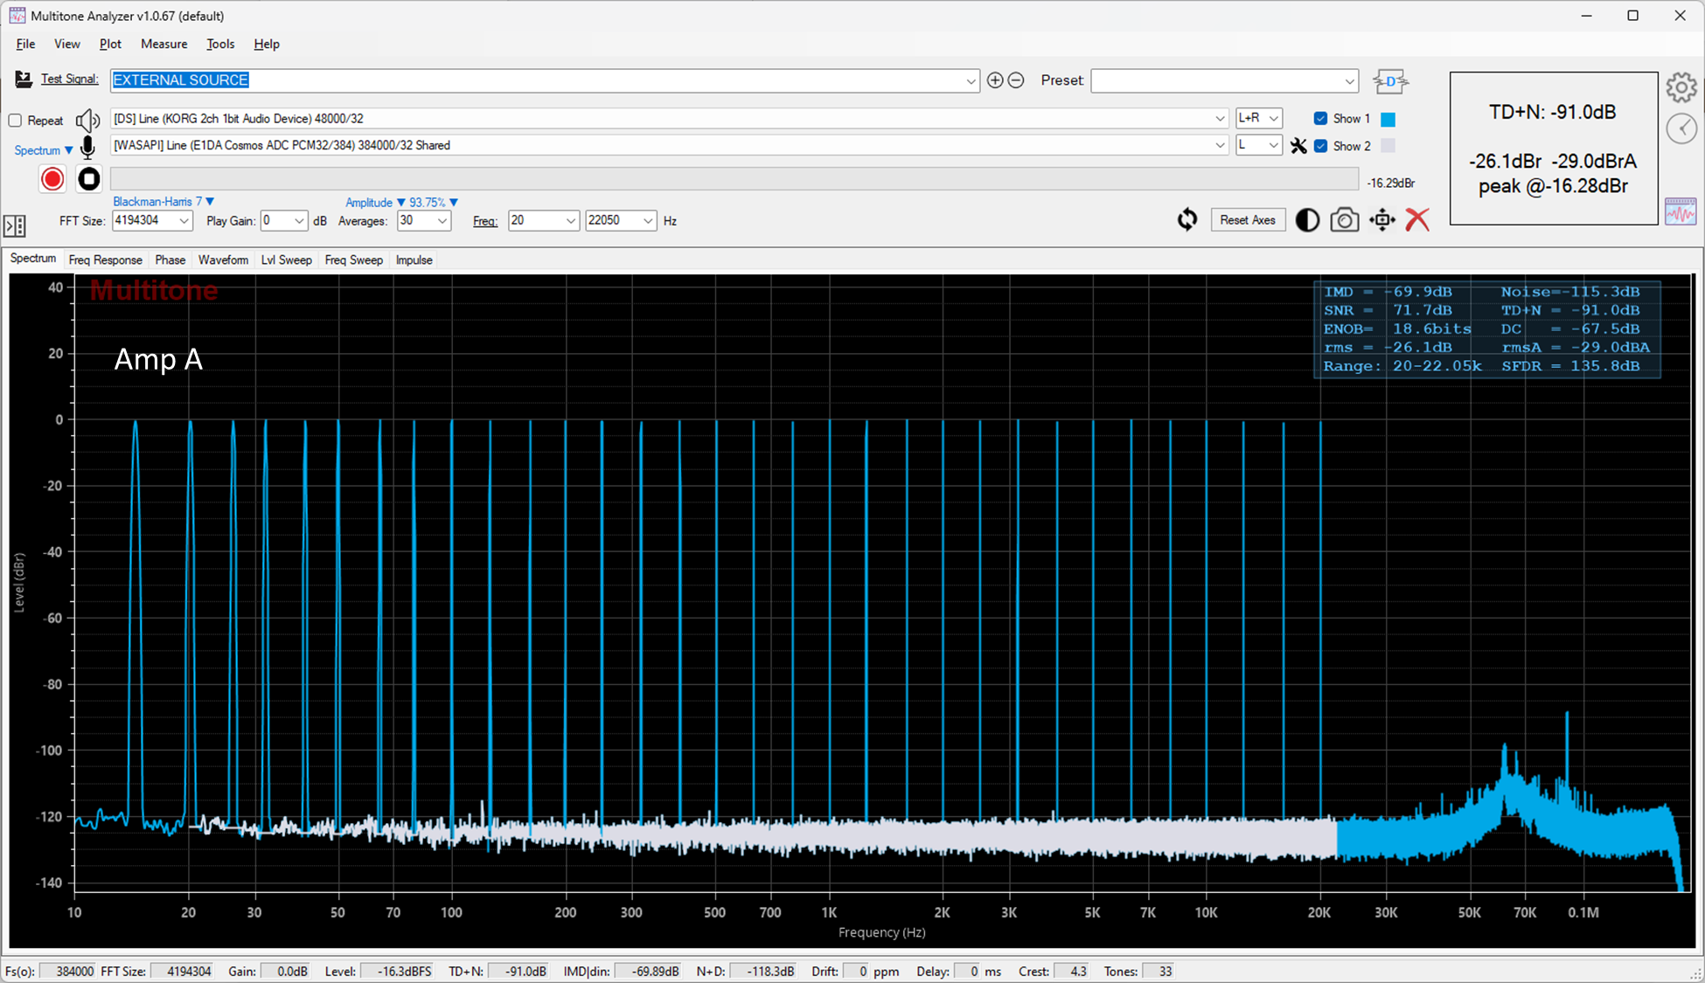
Task: Click the Test Signal generator icon
Action: pyautogui.click(x=24, y=80)
